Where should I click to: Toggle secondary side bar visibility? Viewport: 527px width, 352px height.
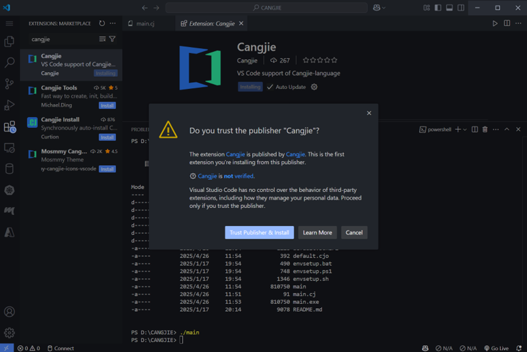click(x=461, y=8)
